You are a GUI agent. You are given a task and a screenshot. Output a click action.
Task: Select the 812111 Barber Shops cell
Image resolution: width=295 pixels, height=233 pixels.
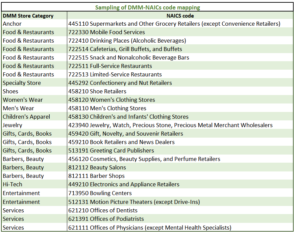tap(96, 176)
